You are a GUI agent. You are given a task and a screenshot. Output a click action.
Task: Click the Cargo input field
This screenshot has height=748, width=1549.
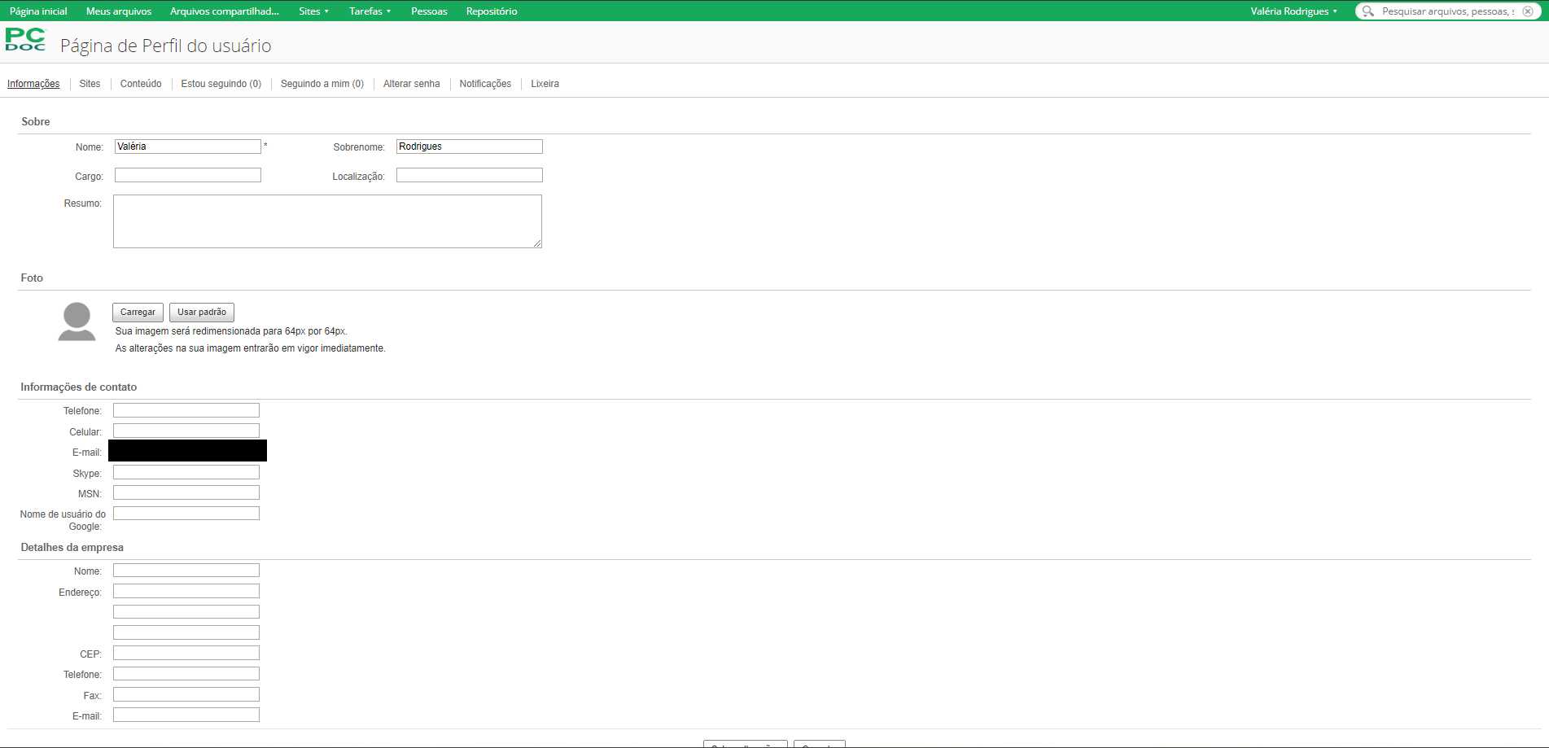(x=188, y=175)
